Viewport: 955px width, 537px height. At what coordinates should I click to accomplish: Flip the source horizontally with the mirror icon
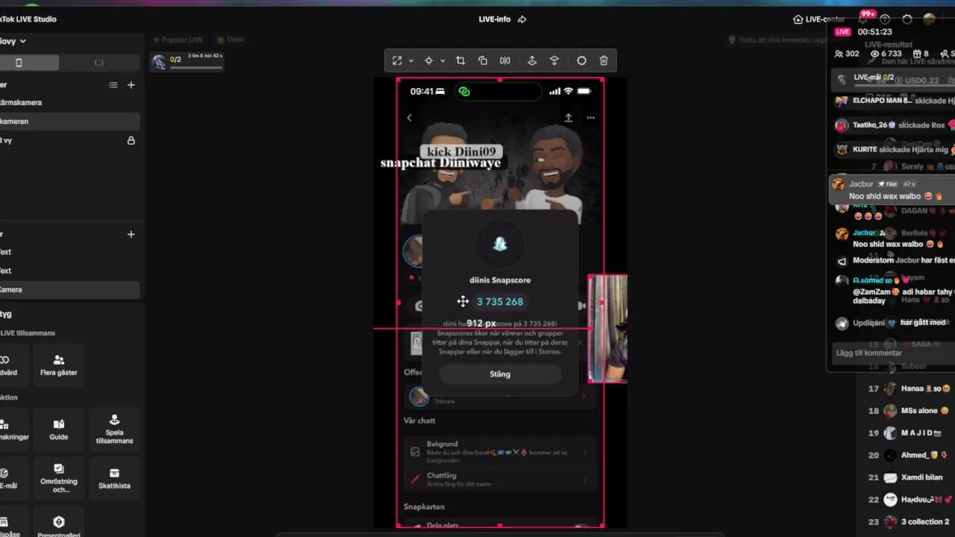(505, 60)
